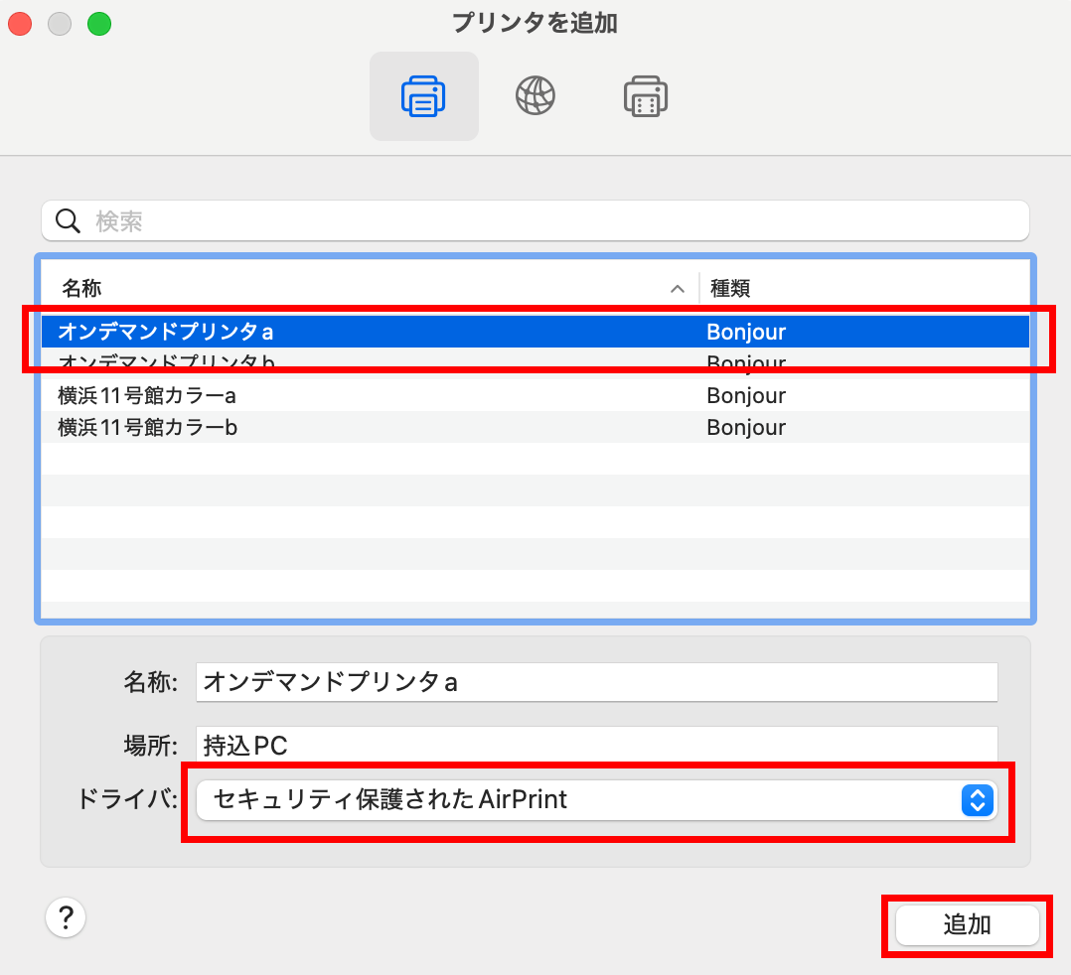Open the Windows printer tab
The width and height of the screenshot is (1071, 975).
point(646,96)
